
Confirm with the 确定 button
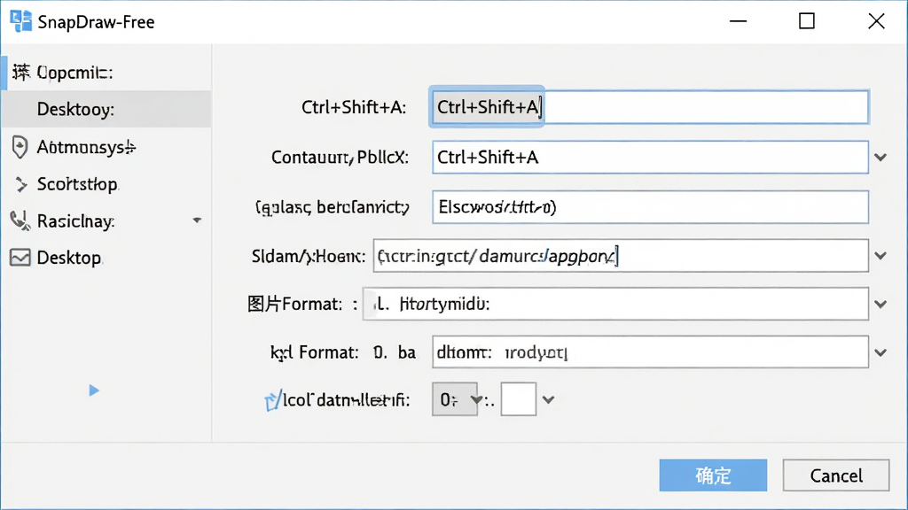click(x=713, y=475)
